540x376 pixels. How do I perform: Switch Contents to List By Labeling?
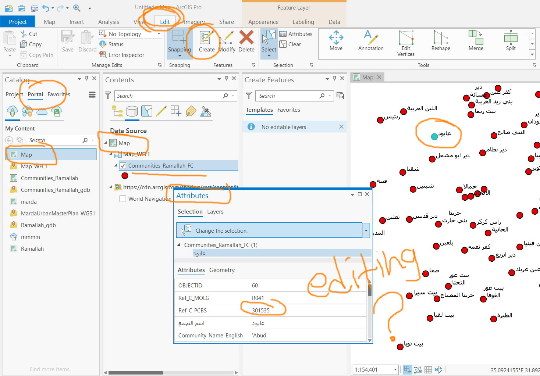(x=191, y=111)
